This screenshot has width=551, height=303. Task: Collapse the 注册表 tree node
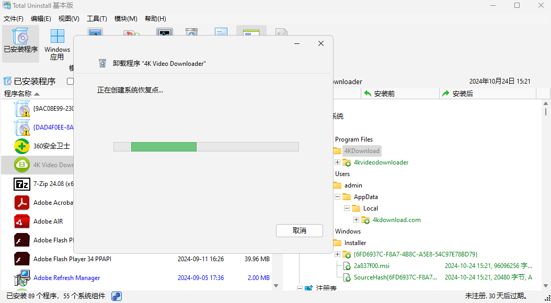coord(300,288)
